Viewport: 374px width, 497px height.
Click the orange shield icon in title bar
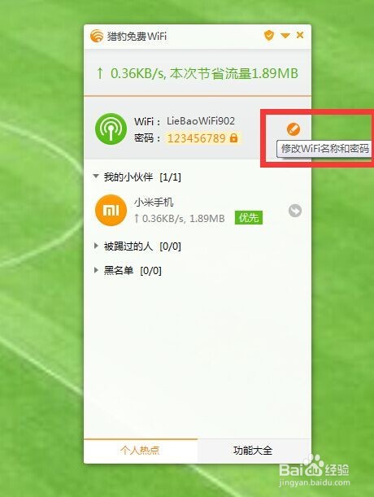tap(269, 35)
